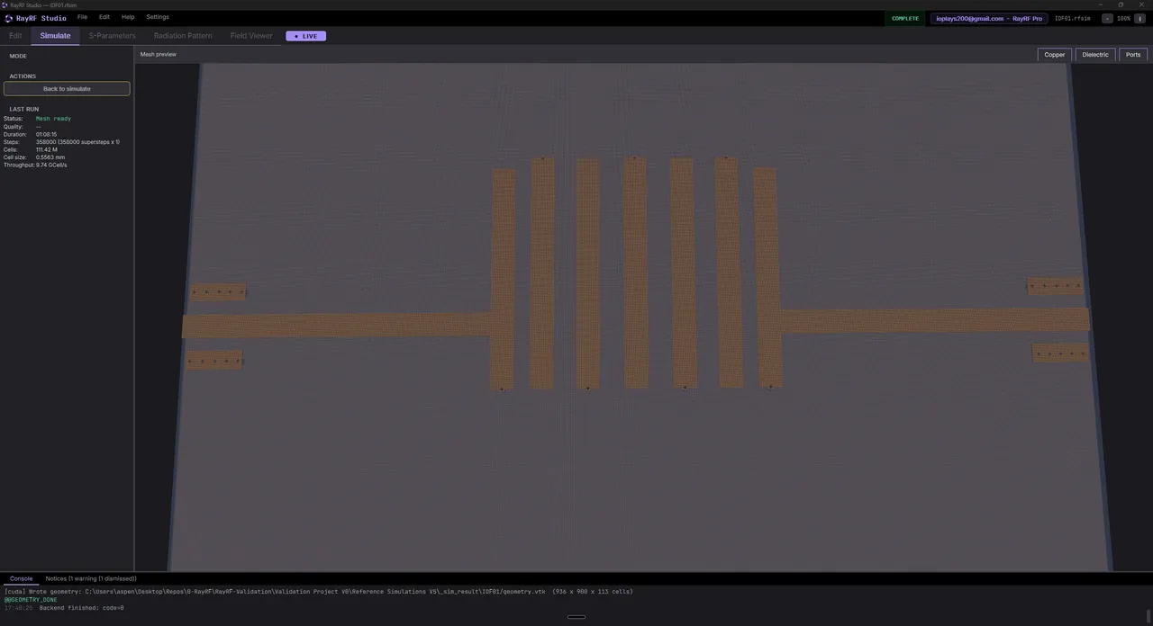Select the Simulate tab

tap(55, 36)
